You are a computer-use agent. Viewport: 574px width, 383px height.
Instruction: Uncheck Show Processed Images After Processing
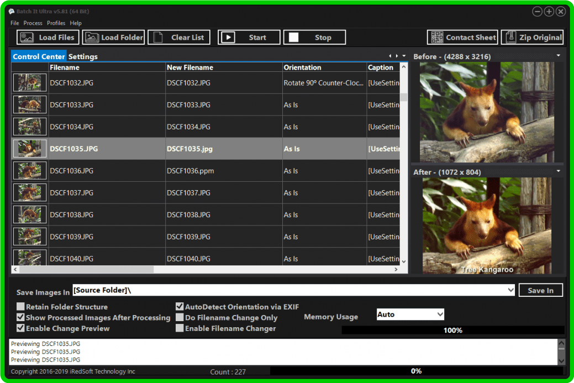coord(20,317)
